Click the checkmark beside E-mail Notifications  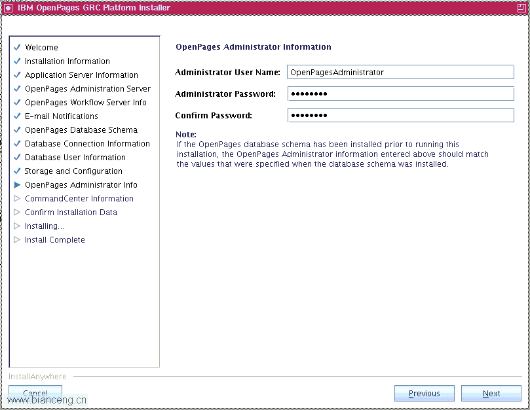17,116
